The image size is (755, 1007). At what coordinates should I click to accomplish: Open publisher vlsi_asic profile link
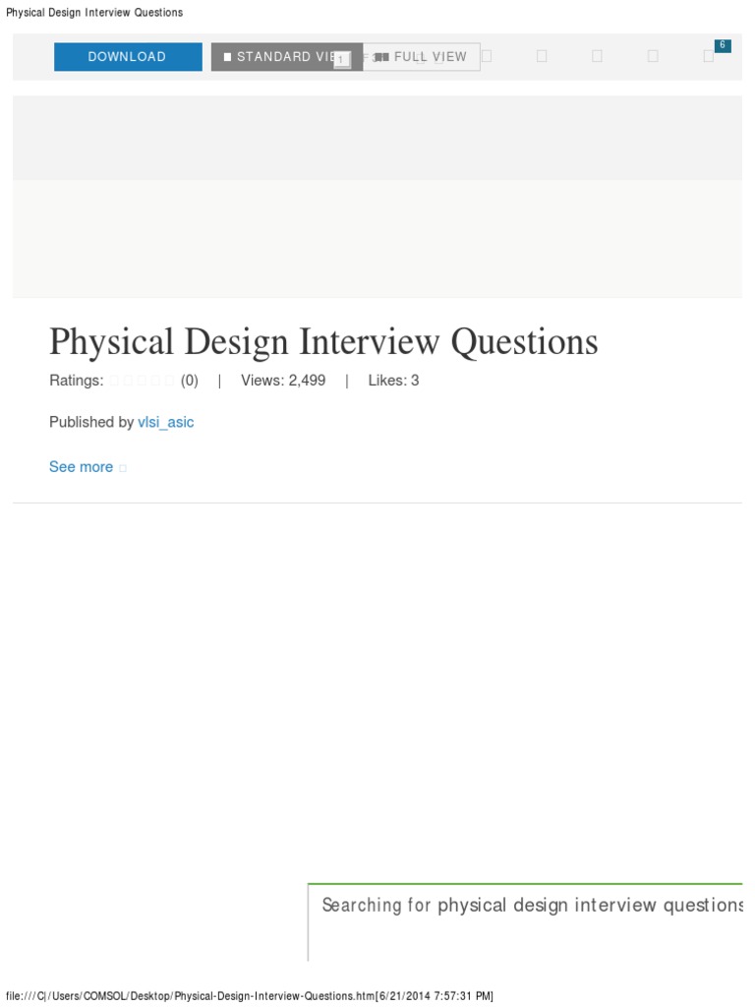[x=165, y=422]
